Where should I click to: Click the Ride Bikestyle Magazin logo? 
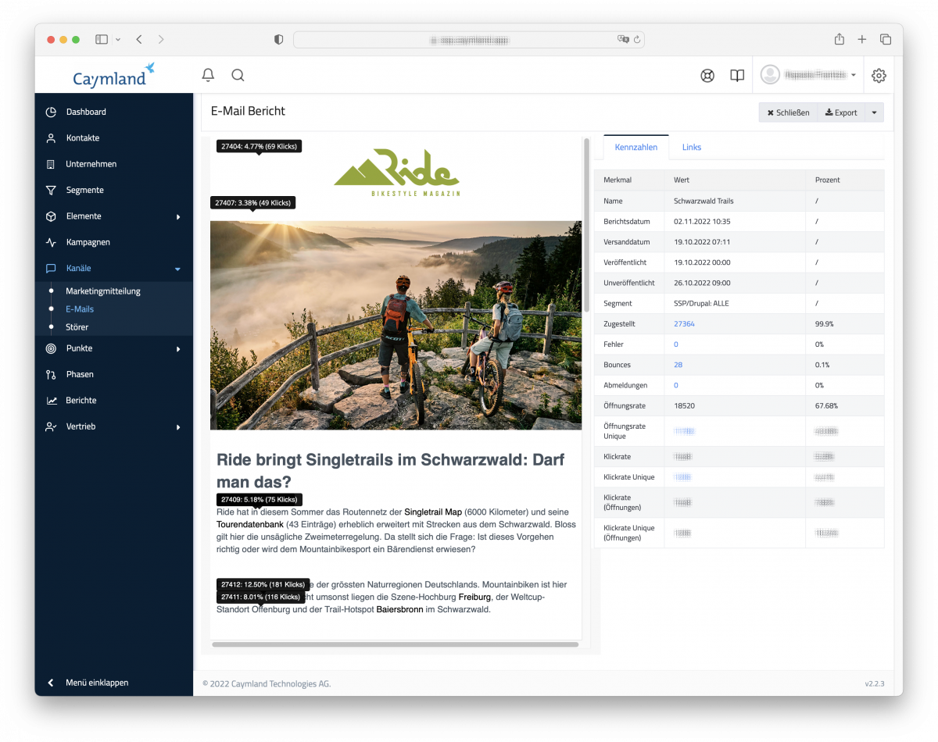coord(396,173)
